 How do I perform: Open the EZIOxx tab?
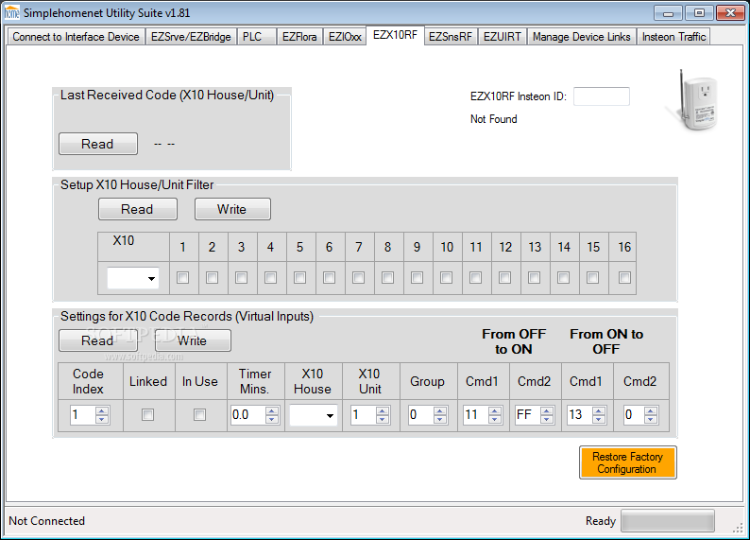coord(345,37)
